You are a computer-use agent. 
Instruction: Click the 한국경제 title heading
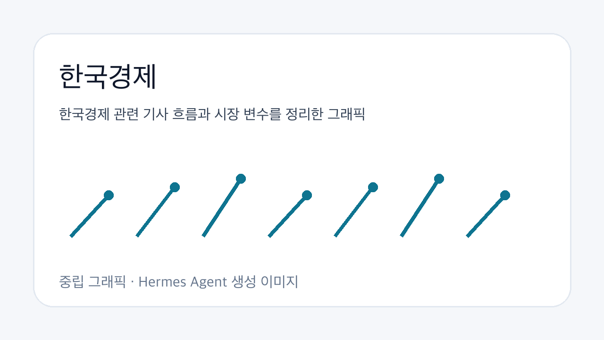108,77
